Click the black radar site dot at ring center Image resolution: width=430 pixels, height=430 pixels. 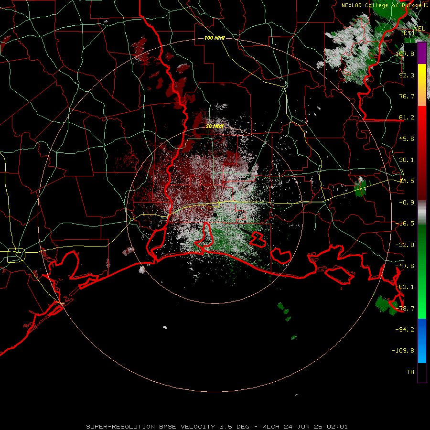pyautogui.click(x=215, y=215)
